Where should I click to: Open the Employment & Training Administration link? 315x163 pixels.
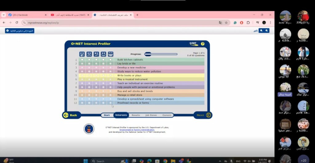[x=137, y=130]
